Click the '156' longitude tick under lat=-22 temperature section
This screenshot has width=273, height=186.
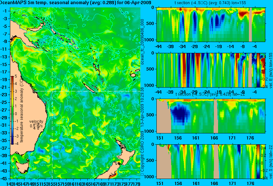178,138
